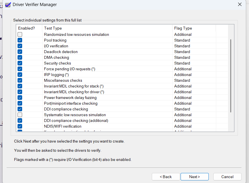Uncheck the Pool tracking checkbox
Image resolution: width=249 pixels, height=183 pixels.
click(20, 40)
